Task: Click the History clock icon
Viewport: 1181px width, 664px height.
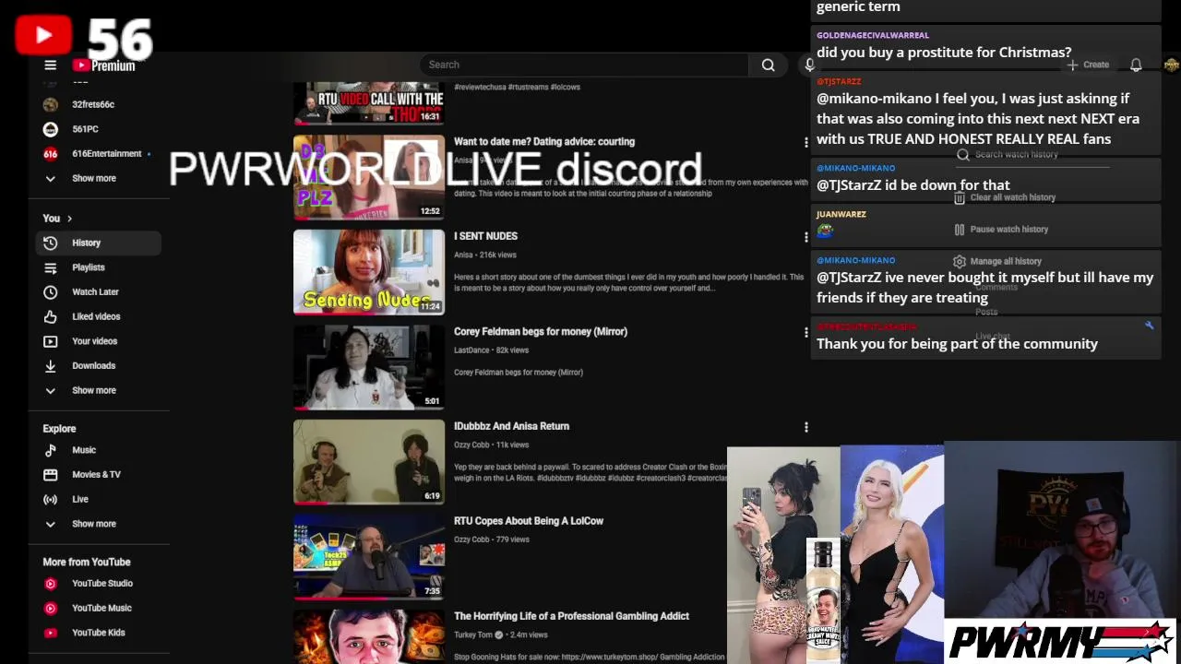Action: point(51,243)
